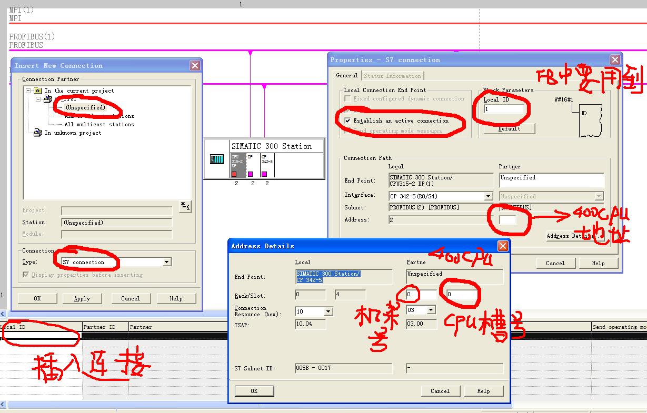
Task: Toggle 'Establish an active connection' checkbox
Action: (x=347, y=120)
